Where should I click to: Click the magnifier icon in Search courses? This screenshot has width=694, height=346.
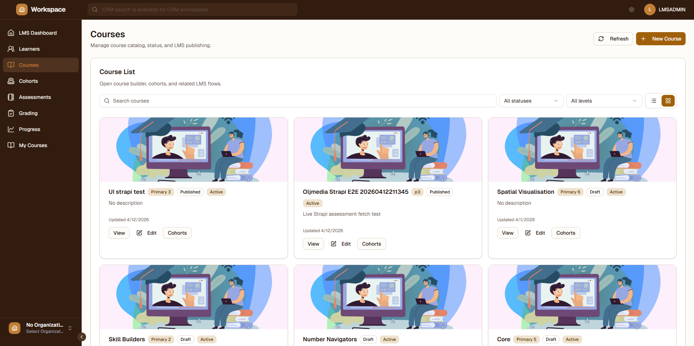point(107,101)
